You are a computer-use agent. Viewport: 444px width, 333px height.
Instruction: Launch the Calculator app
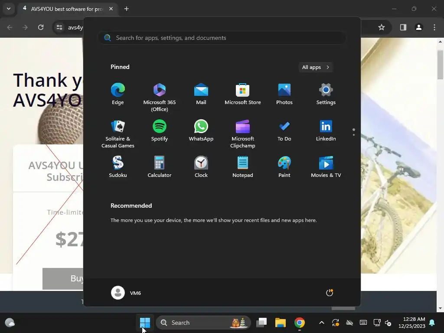click(160, 167)
